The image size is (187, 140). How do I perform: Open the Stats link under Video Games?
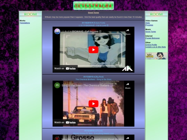(x=148, y=23)
